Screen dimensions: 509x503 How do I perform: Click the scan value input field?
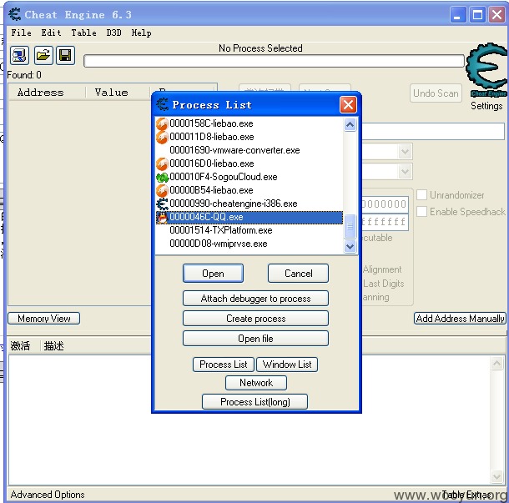pyautogui.click(x=433, y=132)
